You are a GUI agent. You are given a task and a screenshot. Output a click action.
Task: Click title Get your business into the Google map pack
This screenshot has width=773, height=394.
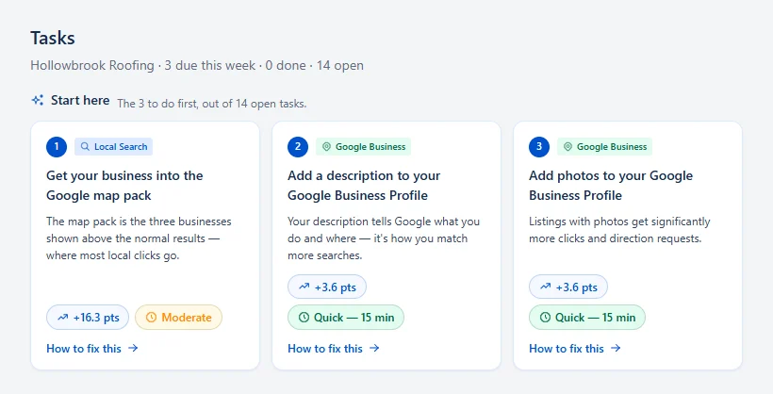point(124,186)
